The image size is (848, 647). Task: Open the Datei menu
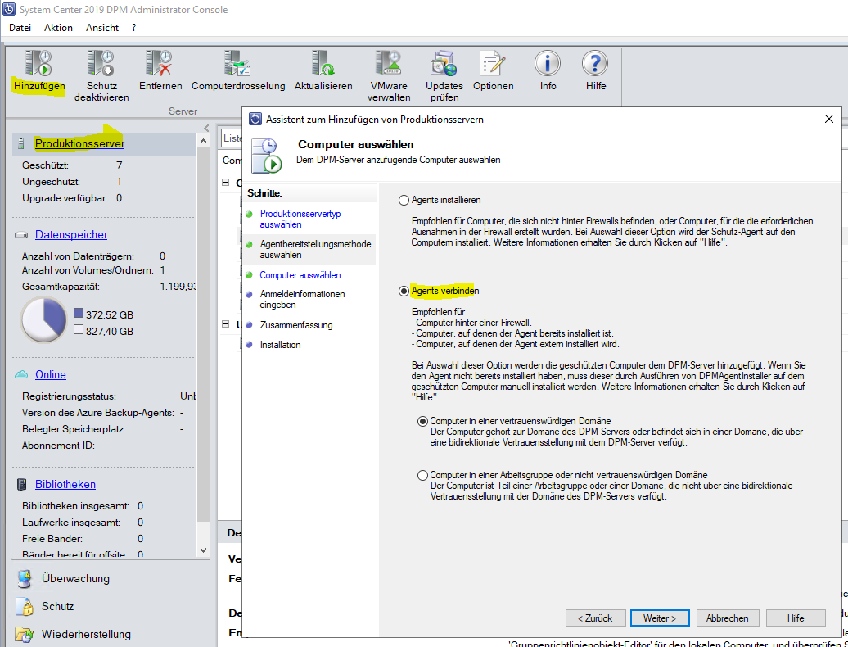pyautogui.click(x=20, y=28)
